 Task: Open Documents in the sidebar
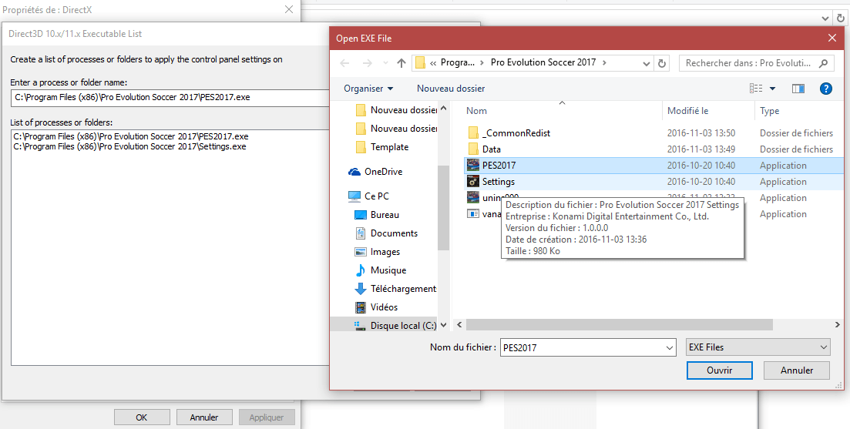pos(387,233)
